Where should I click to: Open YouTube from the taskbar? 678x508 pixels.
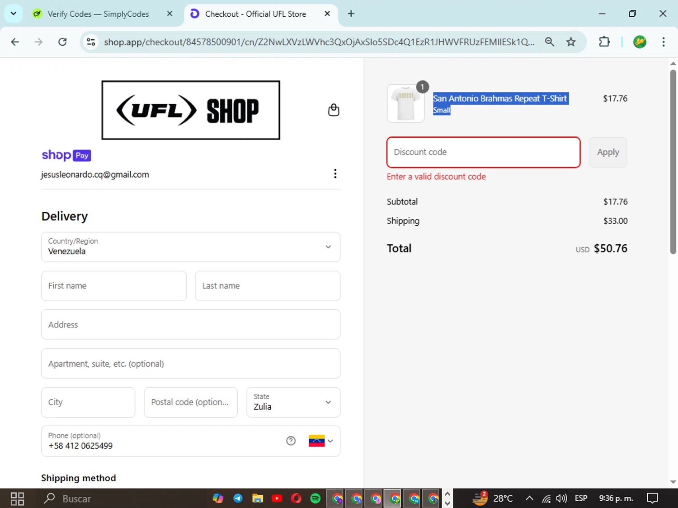(277, 499)
